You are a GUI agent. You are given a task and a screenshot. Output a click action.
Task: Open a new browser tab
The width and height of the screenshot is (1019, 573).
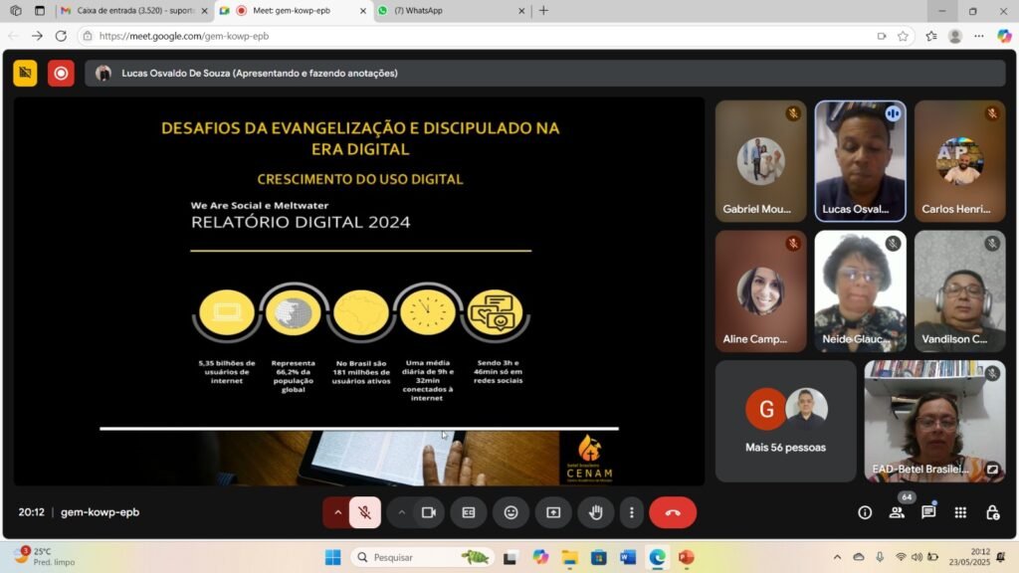[x=544, y=10]
